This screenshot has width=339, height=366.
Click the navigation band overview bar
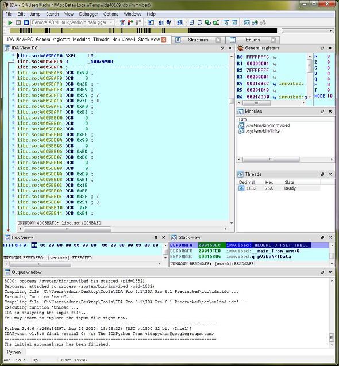[x=143, y=30]
